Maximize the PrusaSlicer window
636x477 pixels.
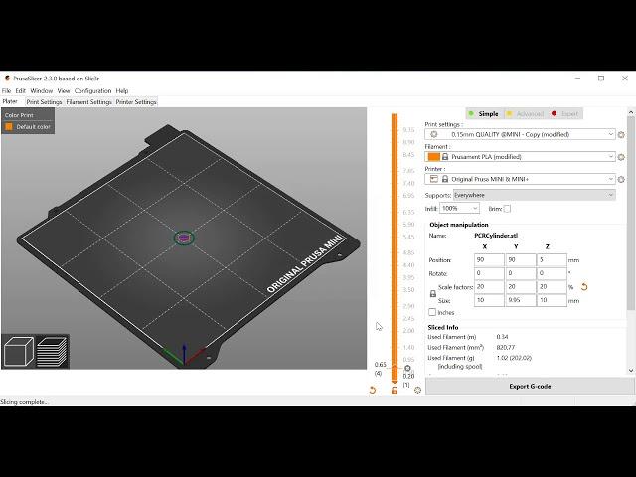[x=601, y=79]
